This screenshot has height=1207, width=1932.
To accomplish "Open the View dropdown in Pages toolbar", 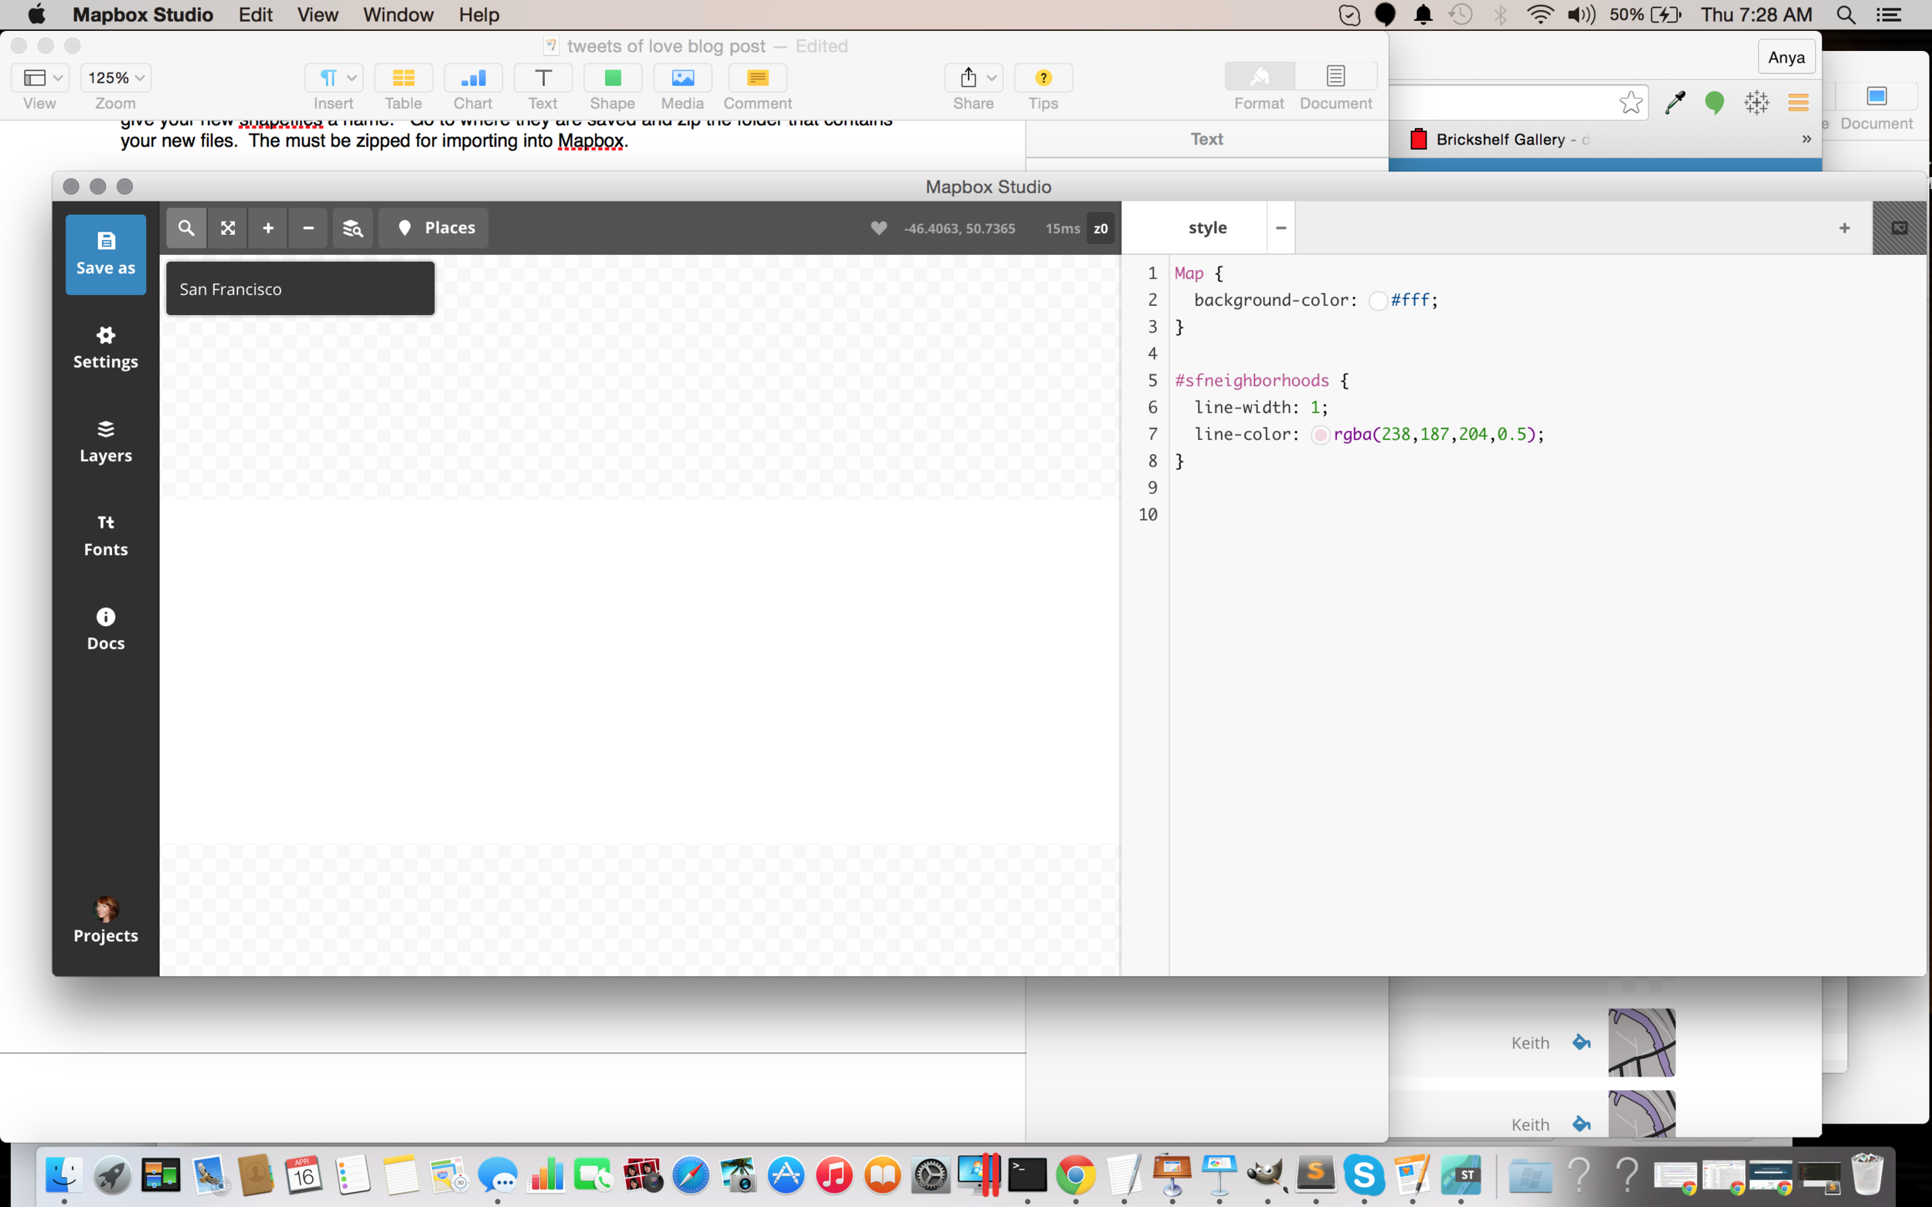I will (40, 78).
